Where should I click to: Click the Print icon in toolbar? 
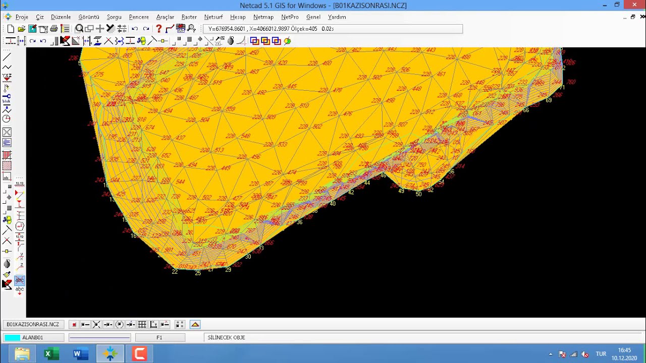[x=53, y=29]
